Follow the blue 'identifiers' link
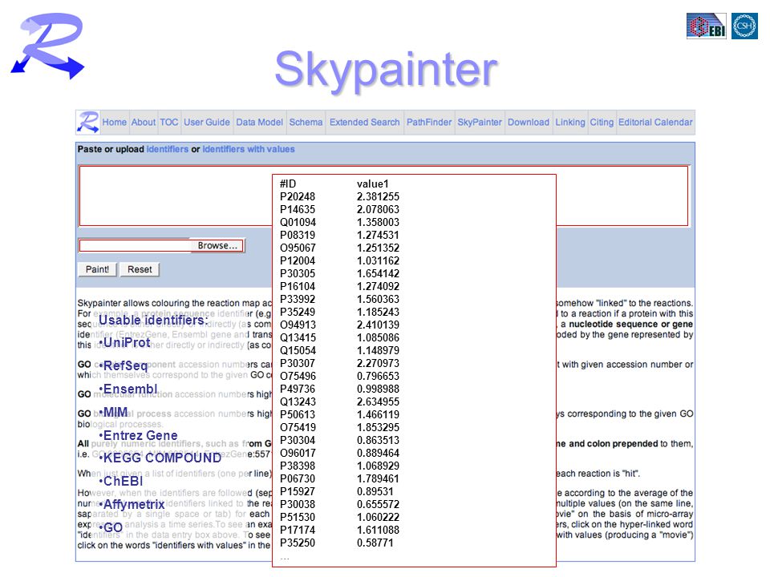Viewport: 770px width, 577px height. pyautogui.click(x=167, y=149)
